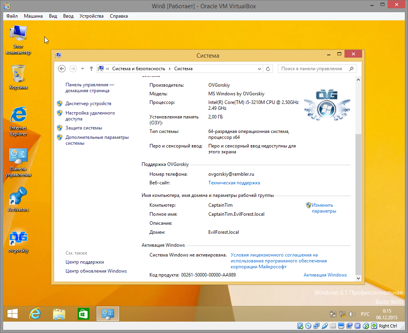408x333 pixels.
Task: Click the VirtualBox hard disk activity icon
Action: point(300,326)
